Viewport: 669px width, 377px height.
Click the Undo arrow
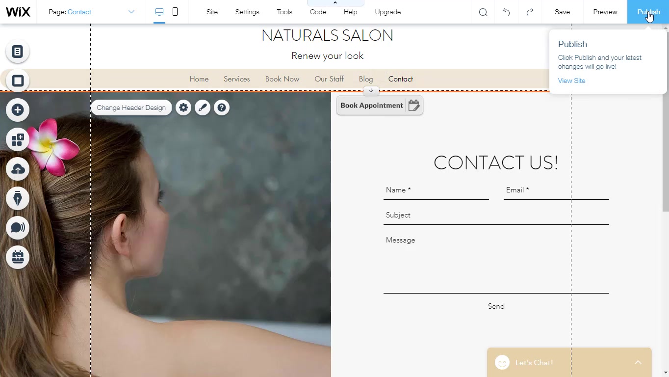pyautogui.click(x=506, y=12)
